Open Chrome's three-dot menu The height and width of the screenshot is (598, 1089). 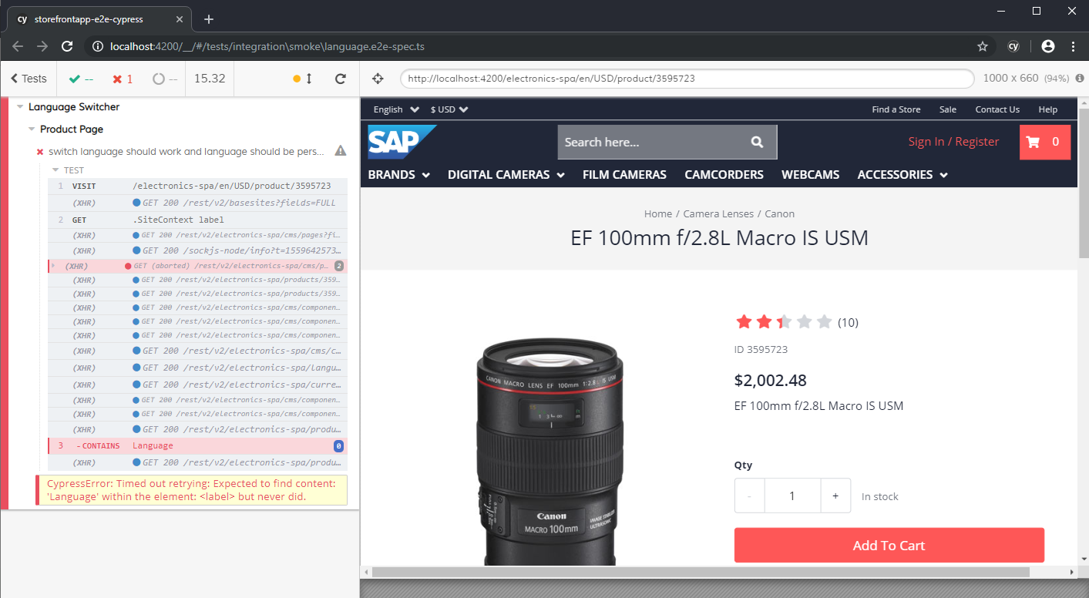(x=1073, y=46)
